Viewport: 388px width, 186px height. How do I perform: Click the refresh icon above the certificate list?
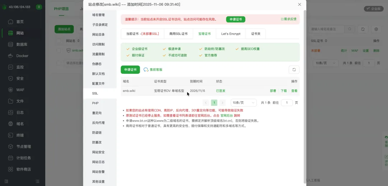click(x=294, y=70)
